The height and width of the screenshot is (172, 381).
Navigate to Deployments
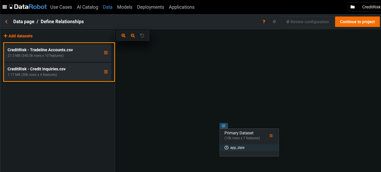(x=151, y=7)
